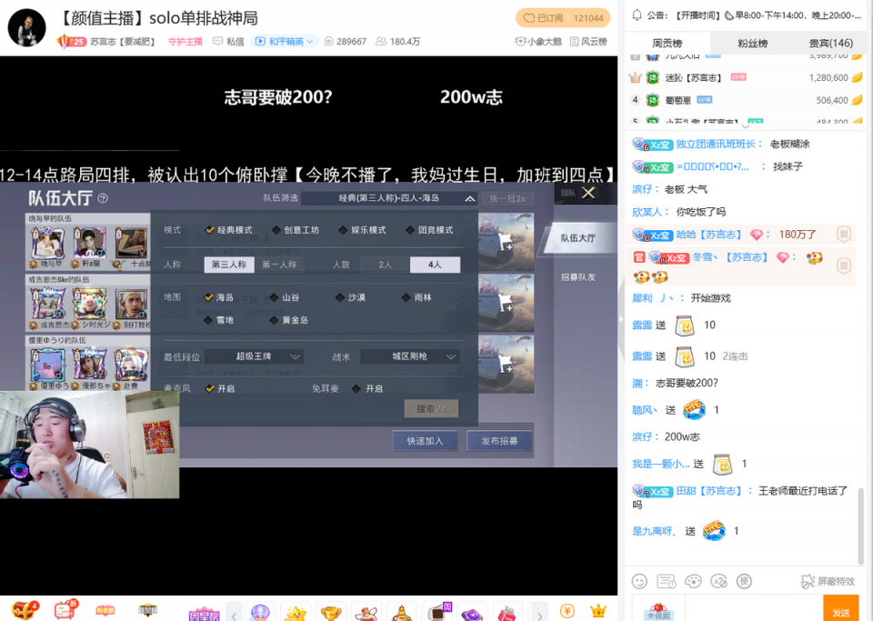Switch to the 周贡榜 tab

(667, 43)
